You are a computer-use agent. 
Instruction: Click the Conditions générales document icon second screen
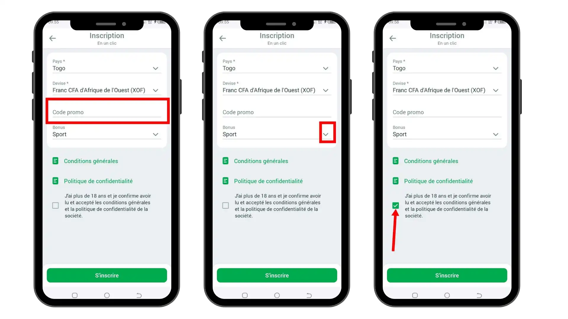coord(225,161)
